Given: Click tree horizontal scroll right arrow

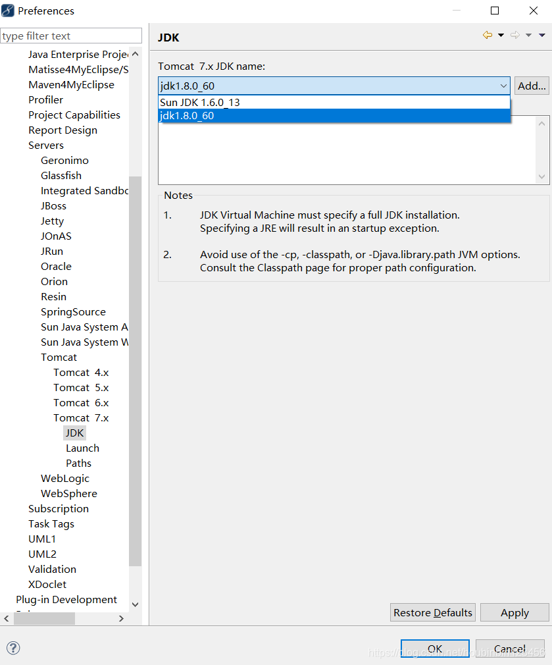Looking at the screenshot, I should [x=122, y=618].
